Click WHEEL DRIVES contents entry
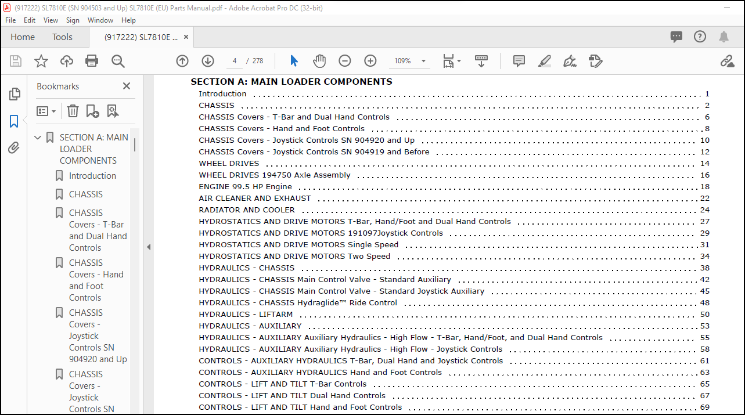The height and width of the screenshot is (415, 745). pos(229,164)
